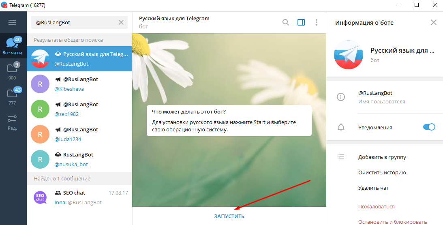Open SEO chat message result
This screenshot has width=443, height=225.
(79, 197)
